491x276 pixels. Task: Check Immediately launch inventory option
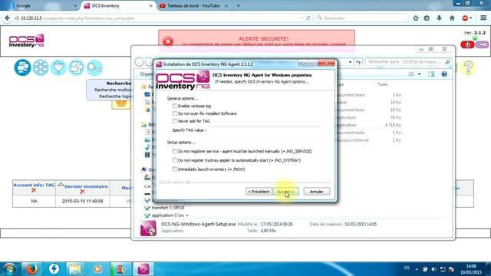coord(175,169)
